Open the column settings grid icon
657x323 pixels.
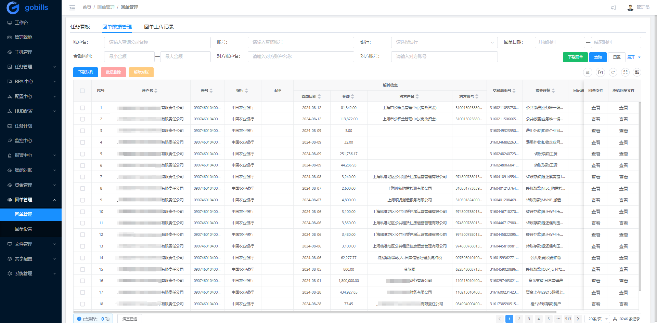637,72
